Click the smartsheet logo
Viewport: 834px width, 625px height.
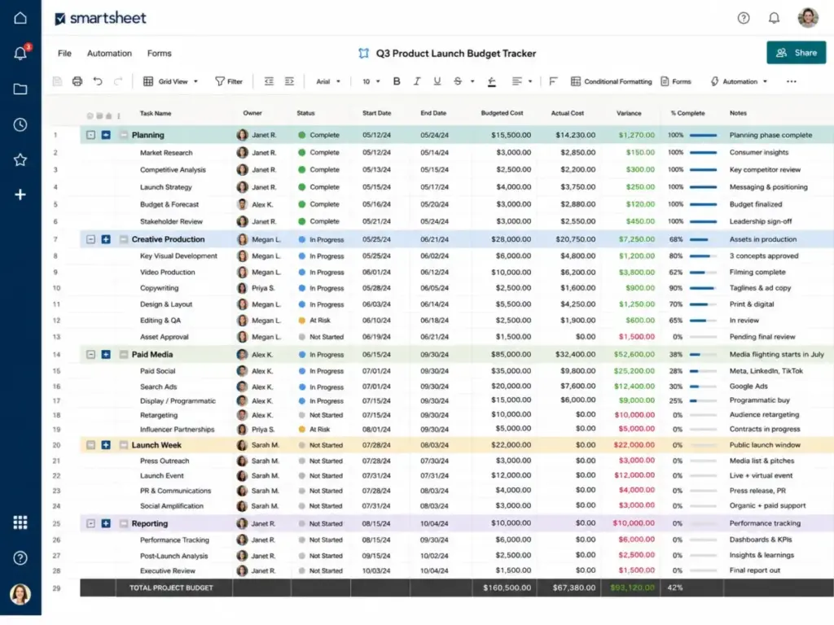coord(100,18)
